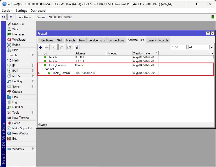Open the Log window
Image resolution: width=216 pixels, height=167 pixels.
pos(21,102)
